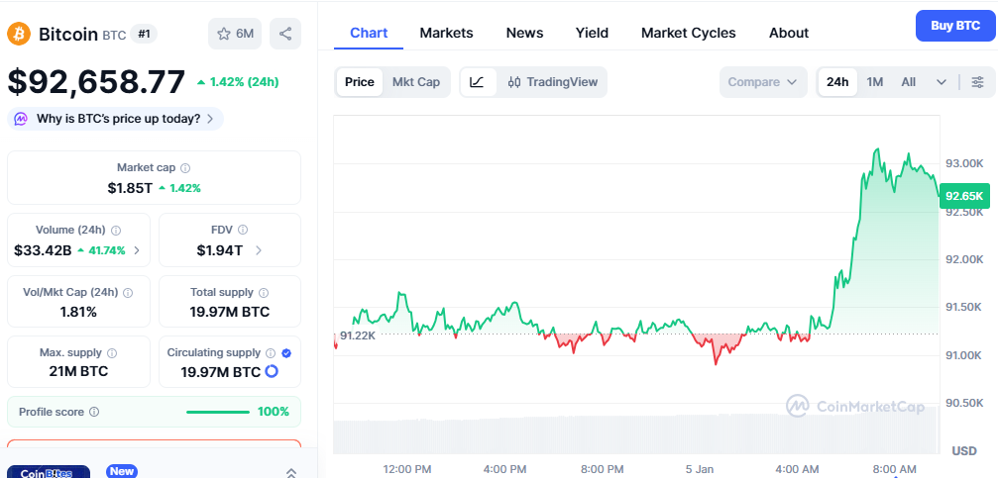Click the 92.65K current price label

(x=965, y=196)
